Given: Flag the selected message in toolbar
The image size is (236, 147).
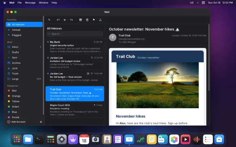Looking at the screenshot, I should point(94,20).
